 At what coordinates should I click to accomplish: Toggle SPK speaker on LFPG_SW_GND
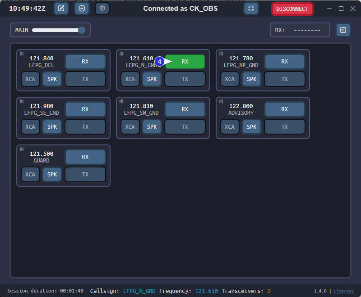[152, 127]
